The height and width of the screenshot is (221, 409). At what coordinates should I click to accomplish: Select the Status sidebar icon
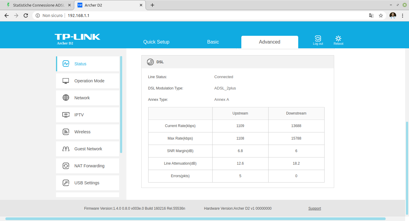pos(66,64)
